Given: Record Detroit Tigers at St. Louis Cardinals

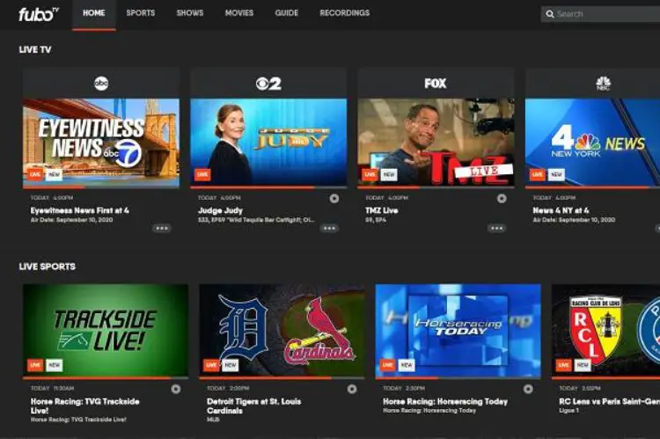Looking at the screenshot, I should (x=352, y=389).
